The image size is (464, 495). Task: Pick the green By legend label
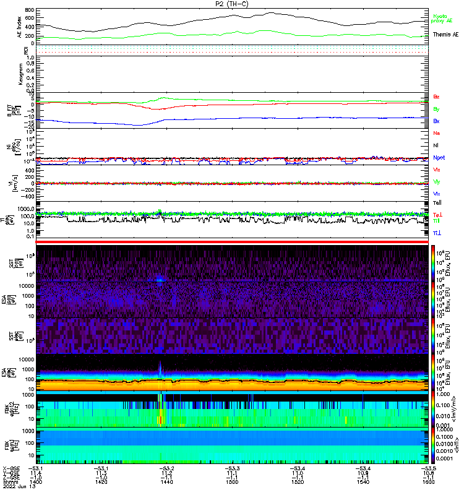(x=437, y=109)
